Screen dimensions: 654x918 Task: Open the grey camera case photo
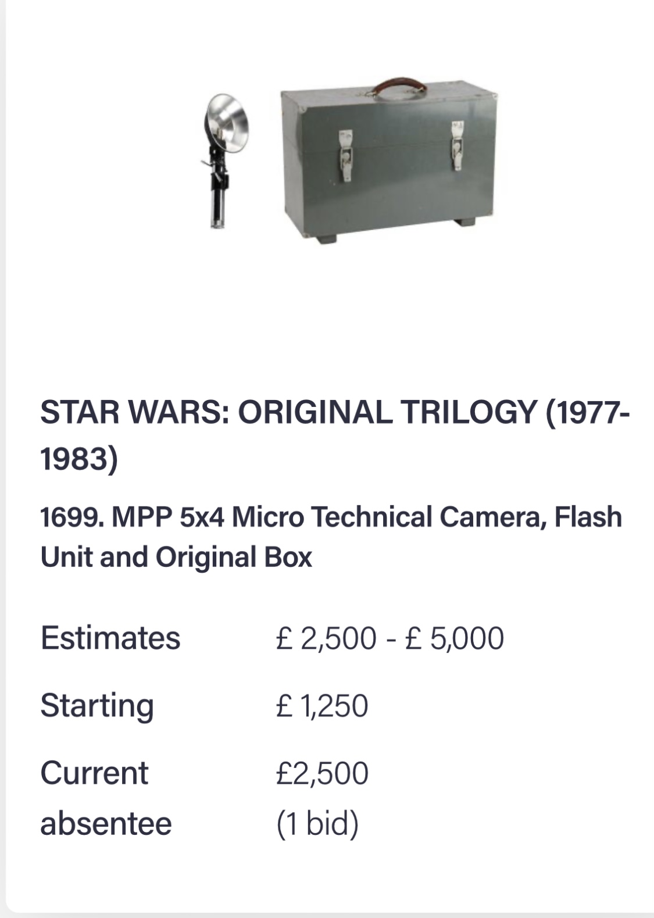pos(389,162)
